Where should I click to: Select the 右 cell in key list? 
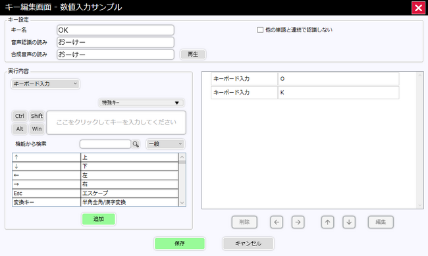tap(129, 184)
